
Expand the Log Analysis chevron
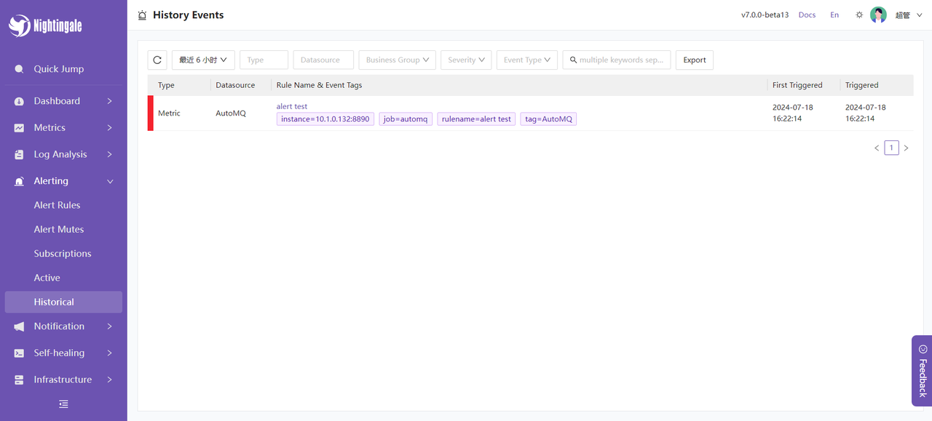(x=110, y=155)
